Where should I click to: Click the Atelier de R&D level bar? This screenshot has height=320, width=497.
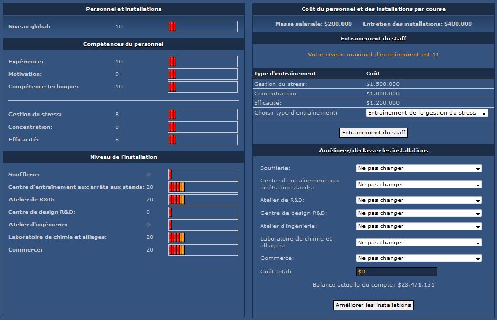click(203, 200)
